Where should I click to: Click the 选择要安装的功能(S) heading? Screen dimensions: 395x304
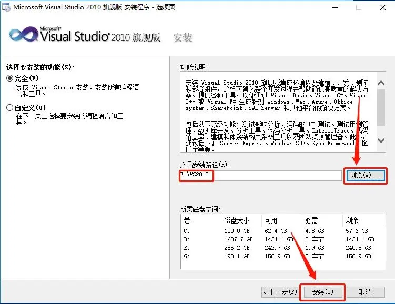click(x=40, y=67)
